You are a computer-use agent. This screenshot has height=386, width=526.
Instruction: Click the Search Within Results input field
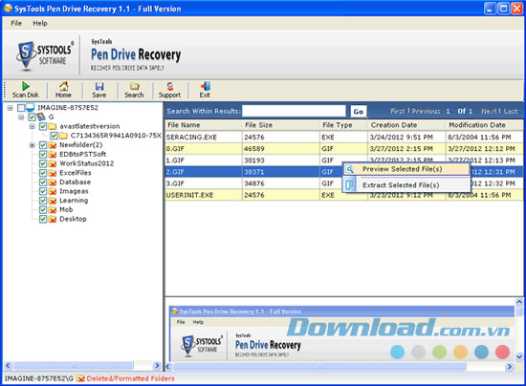[x=294, y=111]
